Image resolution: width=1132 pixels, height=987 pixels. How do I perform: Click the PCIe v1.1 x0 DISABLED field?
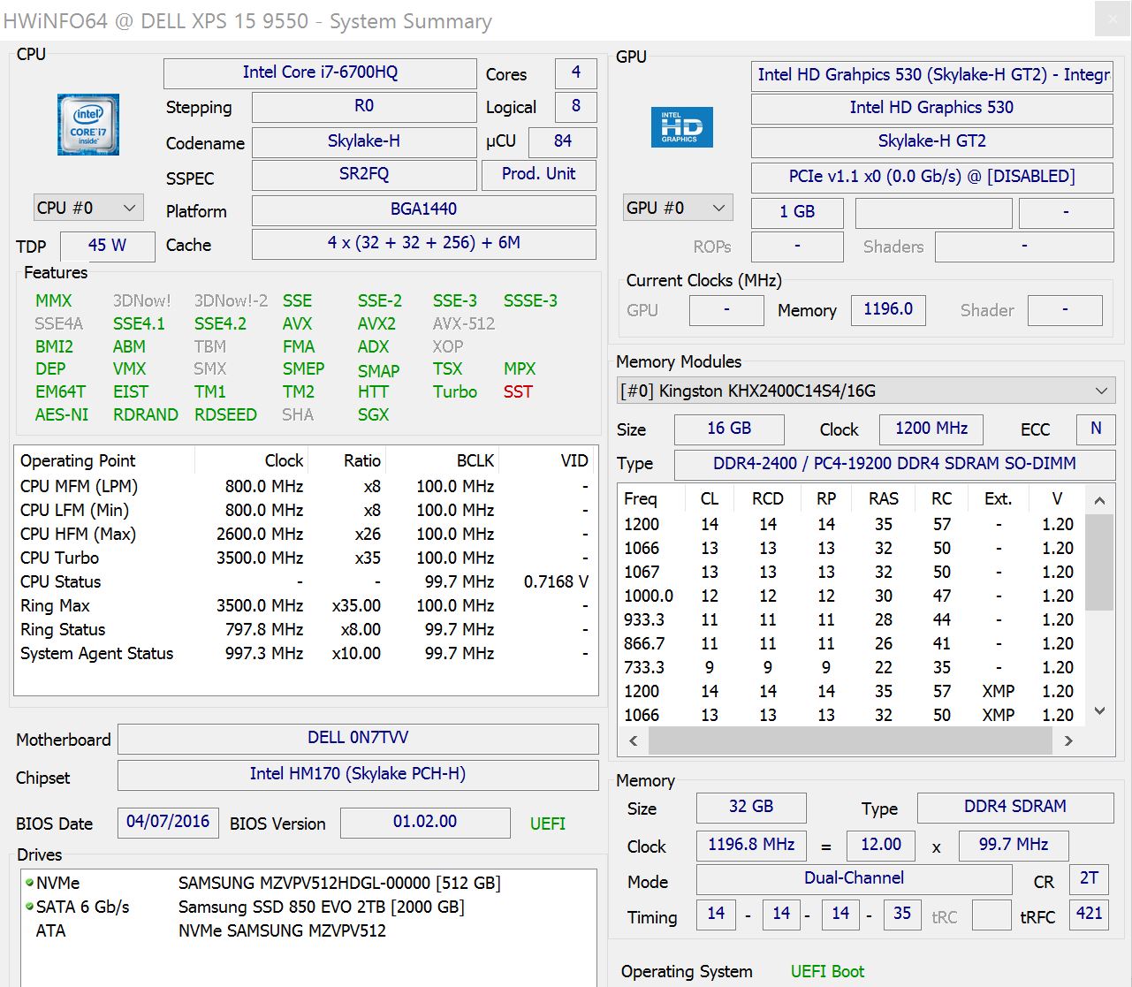pyautogui.click(x=932, y=178)
